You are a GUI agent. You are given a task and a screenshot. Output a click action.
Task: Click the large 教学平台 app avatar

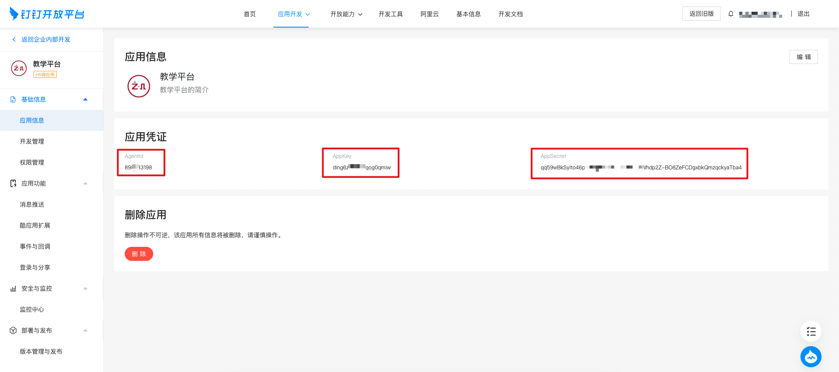[x=139, y=86]
